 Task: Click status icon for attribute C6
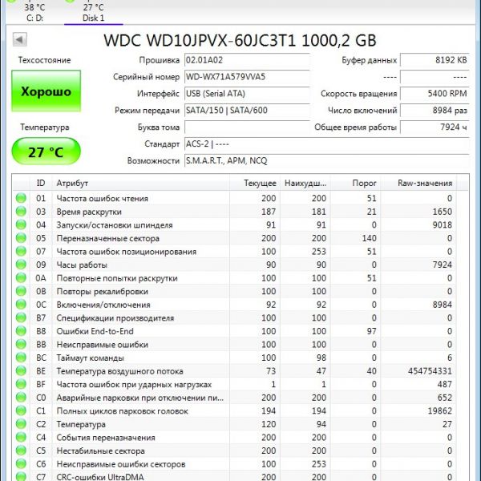click(x=21, y=464)
